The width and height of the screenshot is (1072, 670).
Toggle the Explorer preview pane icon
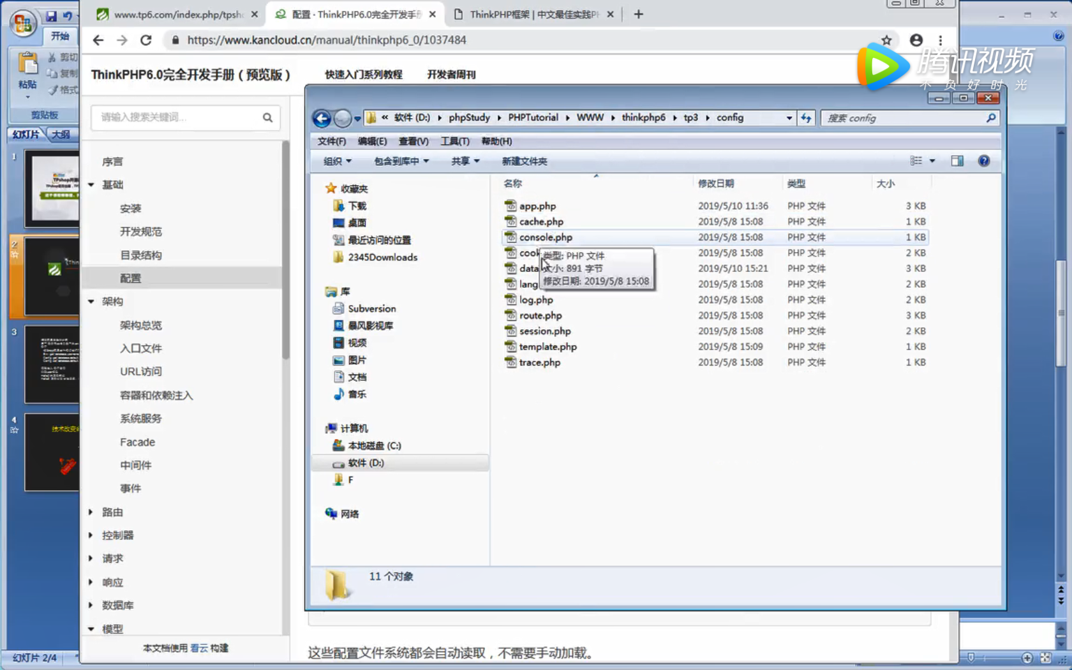(957, 161)
